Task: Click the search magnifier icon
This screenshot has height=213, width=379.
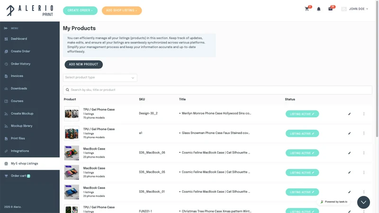Action: point(67,90)
